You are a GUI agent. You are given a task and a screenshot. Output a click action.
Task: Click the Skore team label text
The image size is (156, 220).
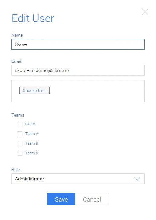click(30, 124)
